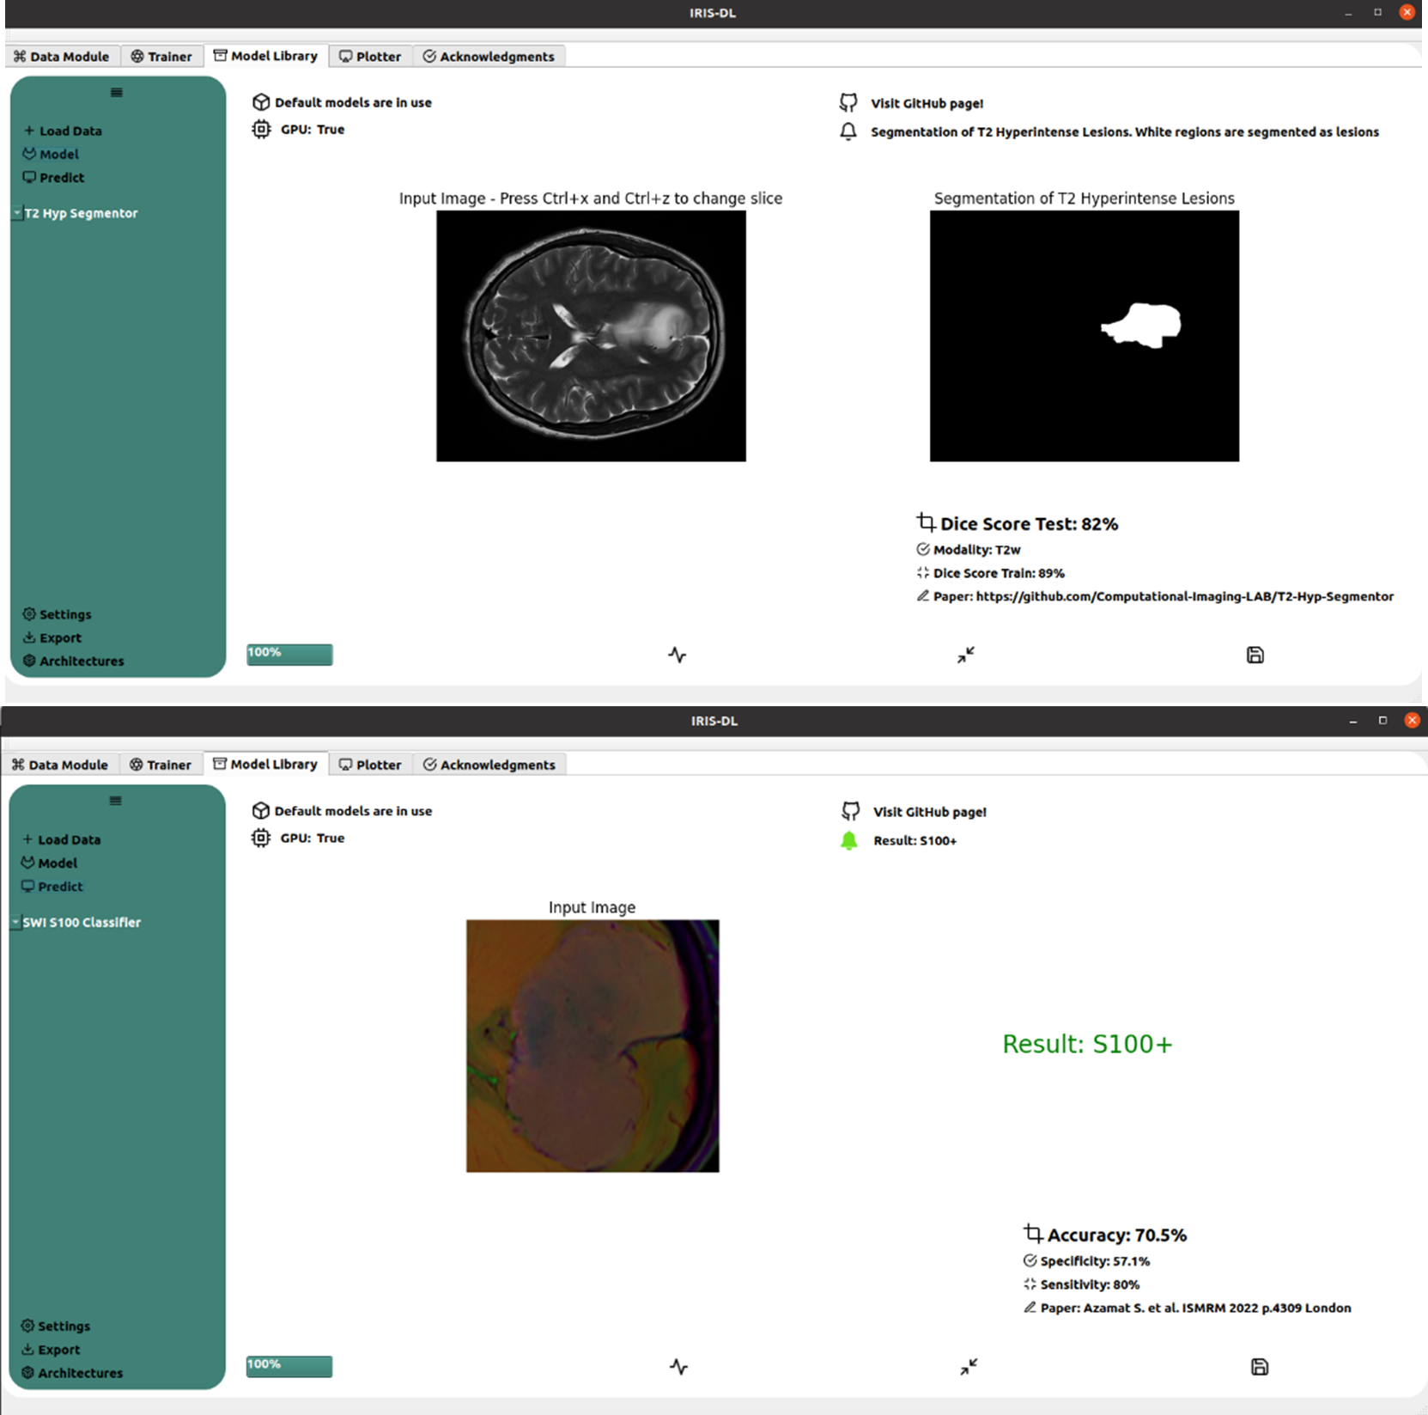Click the GitHub cat icon in the S100 classifier window
1428x1415 pixels.
click(850, 812)
